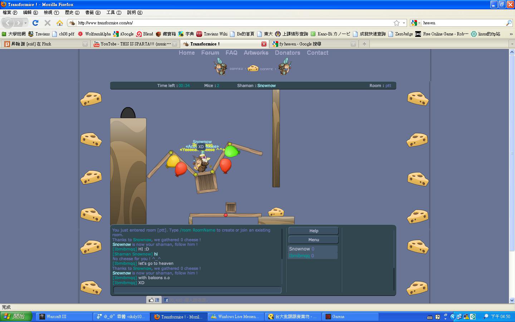Screen dimensions: 515x322
Task: Click the page vertical scrollbar down arrow
Action: [x=512, y=300]
